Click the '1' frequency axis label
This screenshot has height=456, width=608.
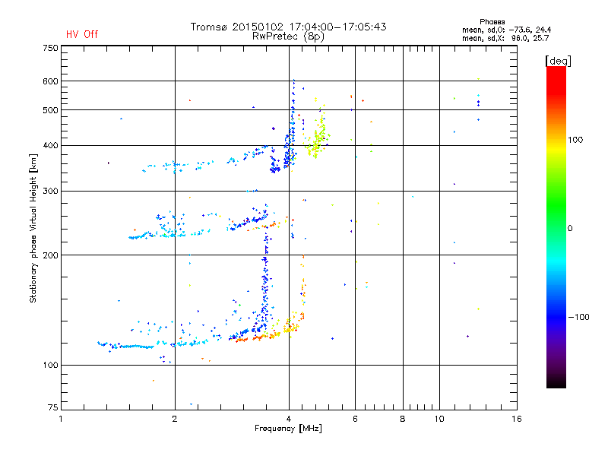[61, 419]
